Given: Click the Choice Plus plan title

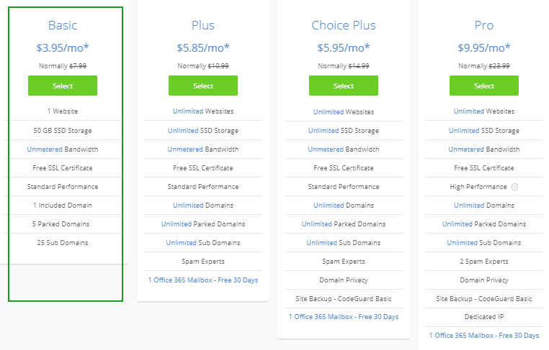Looking at the screenshot, I should click(344, 25).
